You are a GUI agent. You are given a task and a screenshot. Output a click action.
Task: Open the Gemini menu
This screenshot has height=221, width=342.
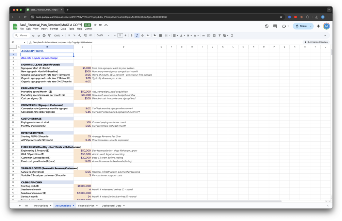[x=88, y=29]
